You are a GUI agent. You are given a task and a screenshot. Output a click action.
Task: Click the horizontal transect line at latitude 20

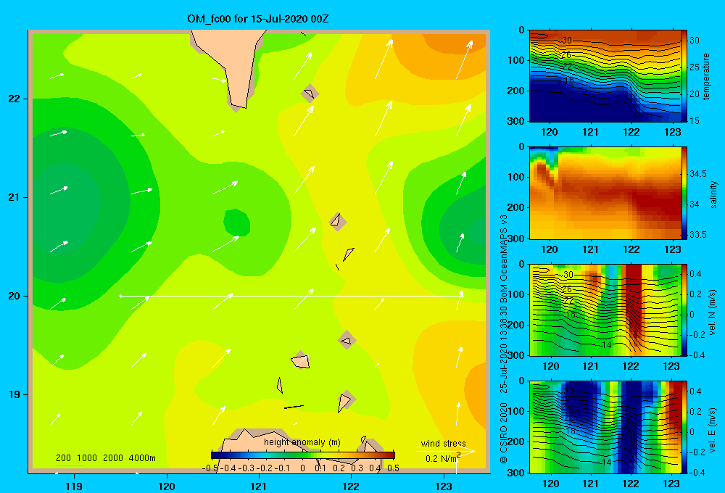[291, 296]
